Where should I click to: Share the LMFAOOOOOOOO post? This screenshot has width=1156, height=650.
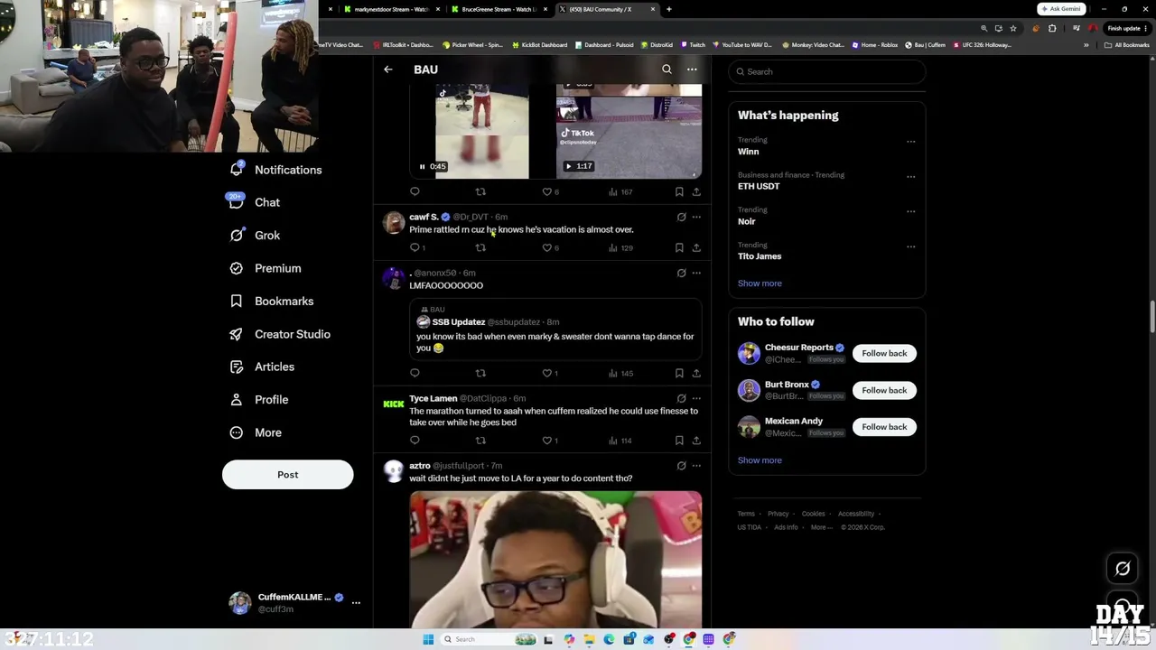[696, 373]
